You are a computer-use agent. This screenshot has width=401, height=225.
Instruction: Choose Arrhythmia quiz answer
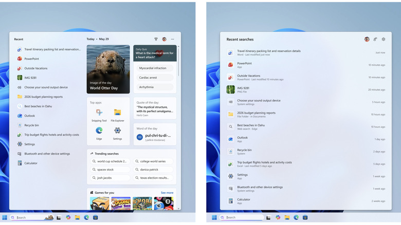(155, 87)
